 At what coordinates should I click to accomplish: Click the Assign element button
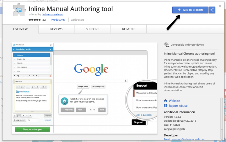point(19,120)
